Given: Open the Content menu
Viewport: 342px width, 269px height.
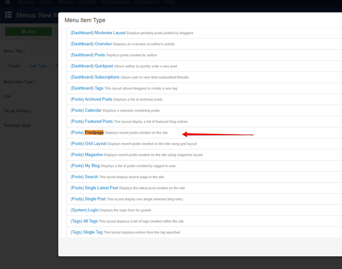Looking at the screenshot, I should 87,2.
